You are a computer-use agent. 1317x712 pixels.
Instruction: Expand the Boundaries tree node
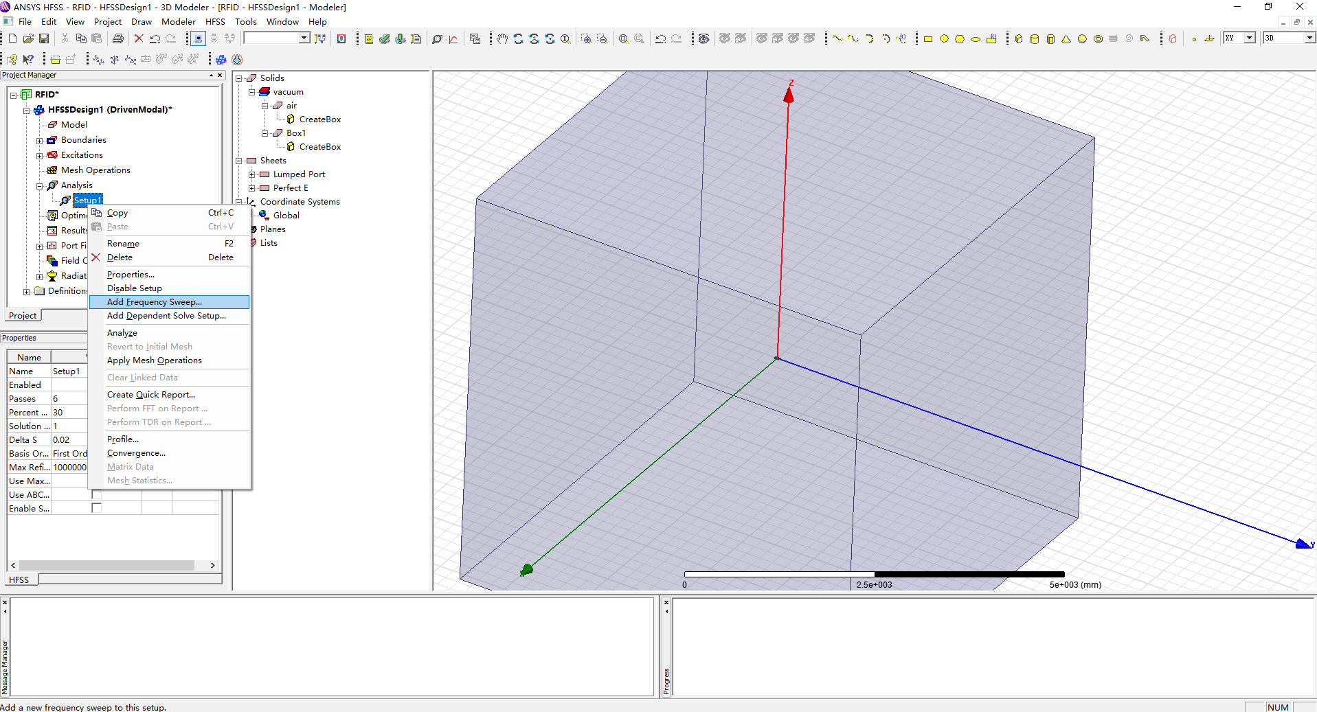tap(40, 140)
